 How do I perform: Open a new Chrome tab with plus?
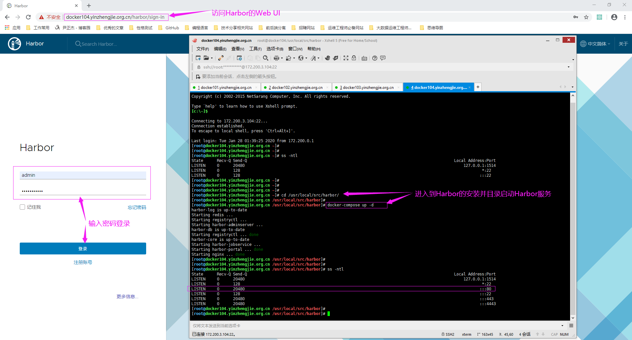point(89,6)
